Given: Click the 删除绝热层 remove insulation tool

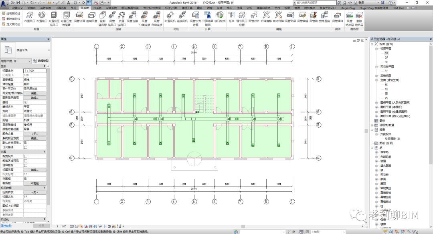Looking at the screenshot, I should point(359,19).
